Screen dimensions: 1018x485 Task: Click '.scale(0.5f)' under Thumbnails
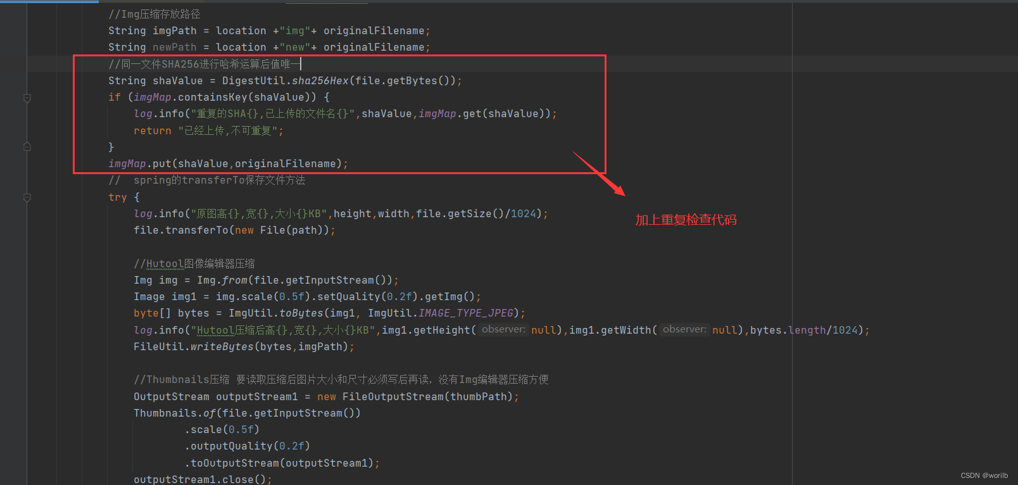coord(222,429)
